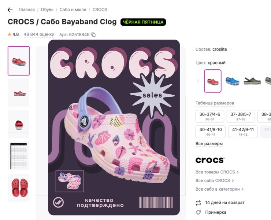Click the crocs brand logo
Image resolution: width=271 pixels, height=220 pixels.
210,160
